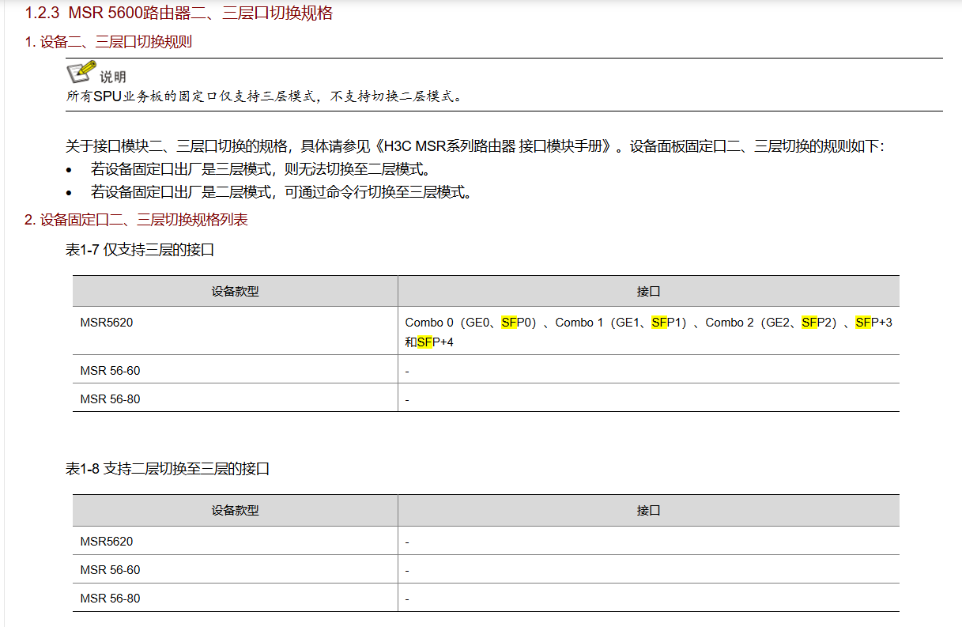Click MSR 56-60 cell in table 1-8

(235, 569)
